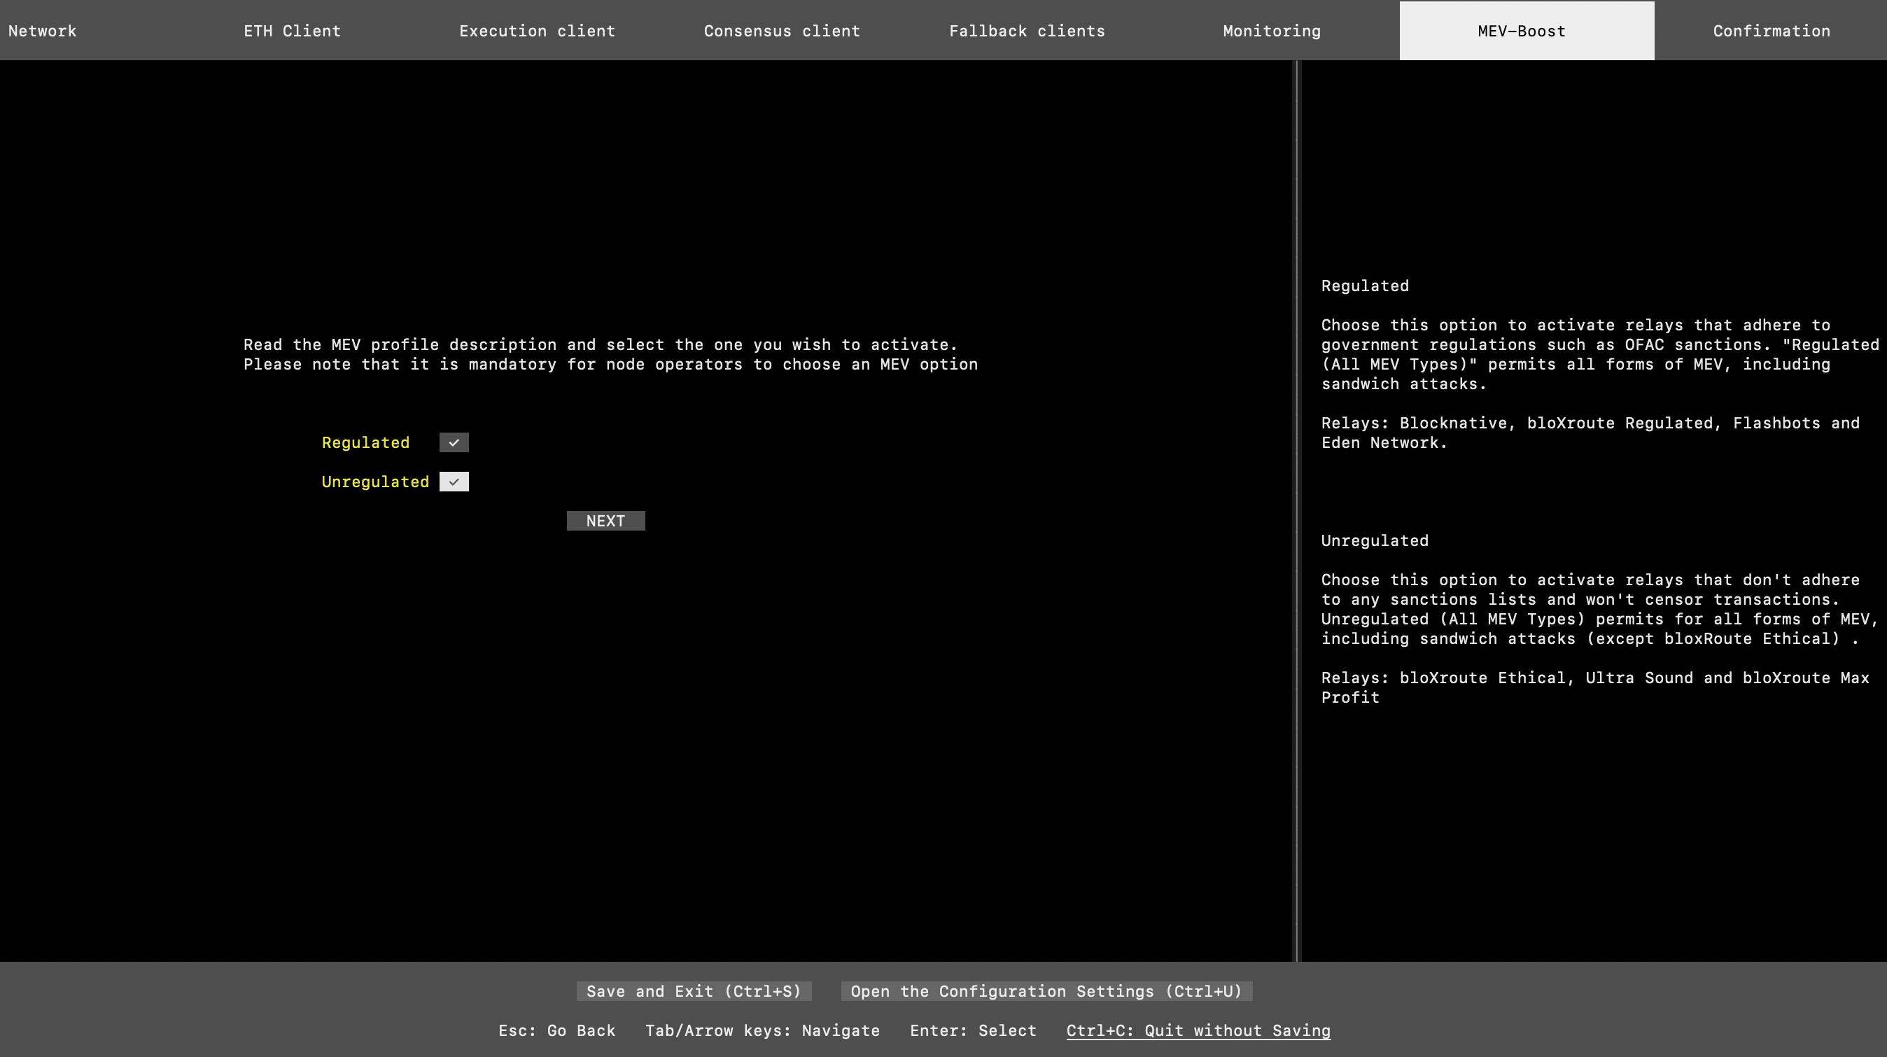
Task: Select the Fallback clients tab
Action: (x=1026, y=31)
